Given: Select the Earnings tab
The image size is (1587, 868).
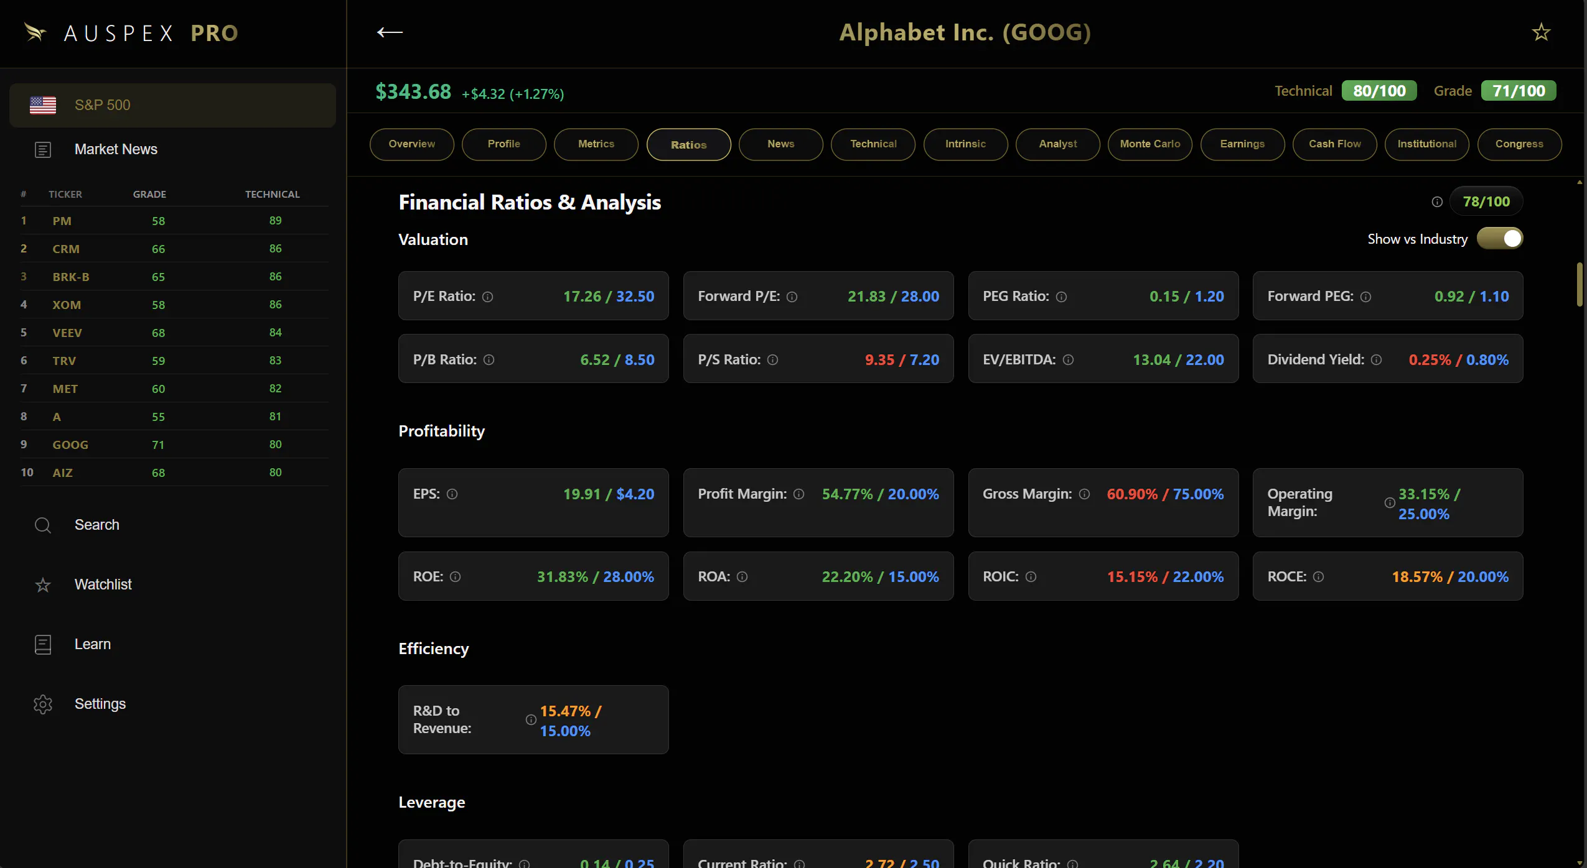Looking at the screenshot, I should click(x=1243, y=144).
